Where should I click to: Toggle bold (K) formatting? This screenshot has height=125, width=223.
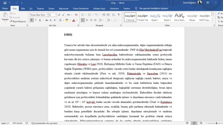tap(32, 20)
